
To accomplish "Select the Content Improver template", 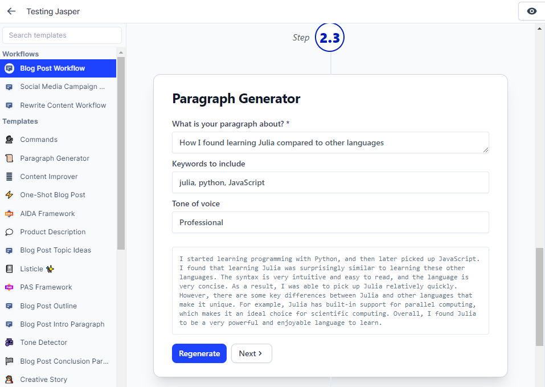I will [x=58, y=177].
